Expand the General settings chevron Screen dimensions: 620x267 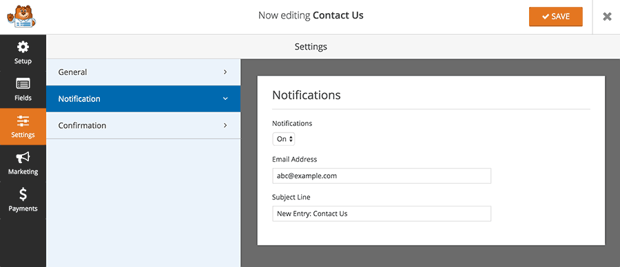(x=225, y=72)
